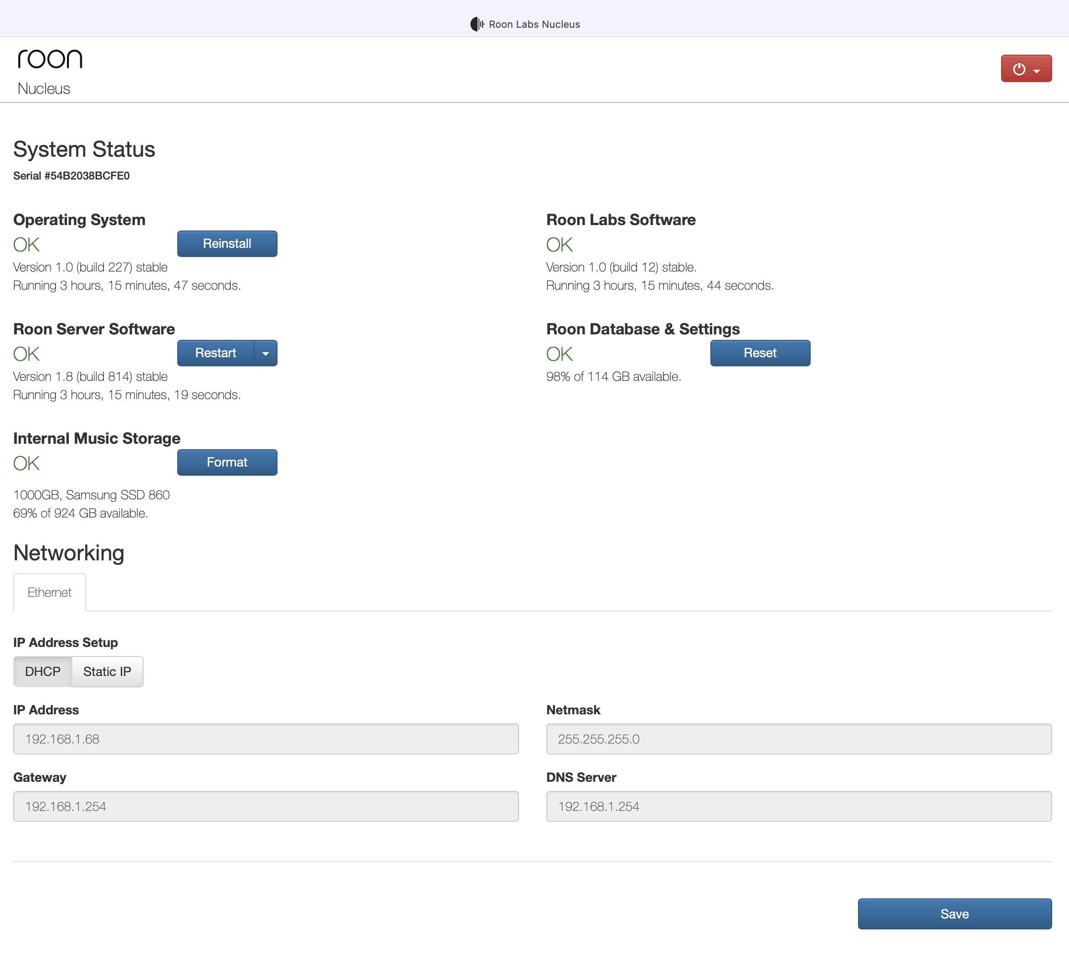Click "Version 1.8 (build 814) stable" text
The width and height of the screenshot is (1069, 964).
click(91, 377)
